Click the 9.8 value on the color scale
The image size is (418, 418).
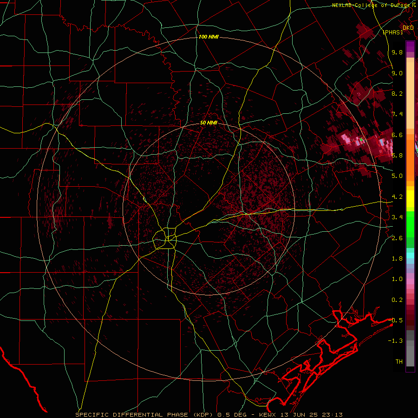pos(397,52)
